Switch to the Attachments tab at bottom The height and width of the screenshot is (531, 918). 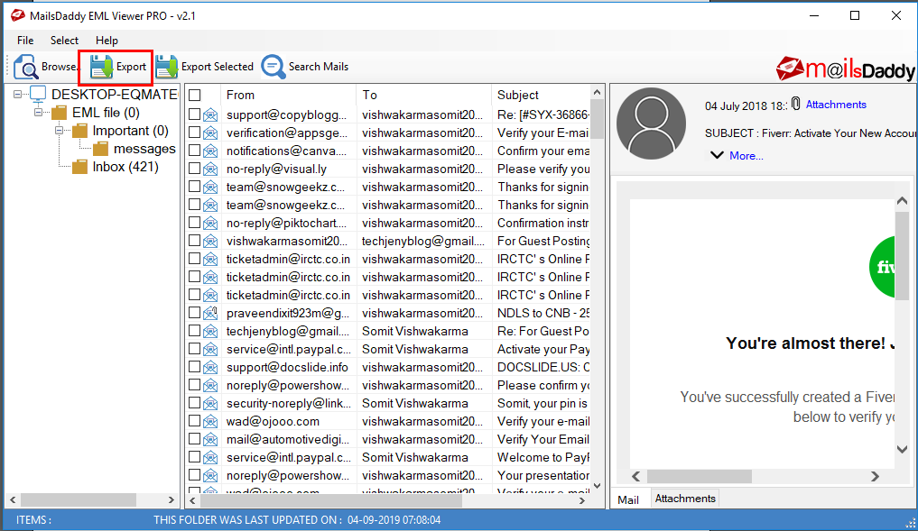[685, 499]
